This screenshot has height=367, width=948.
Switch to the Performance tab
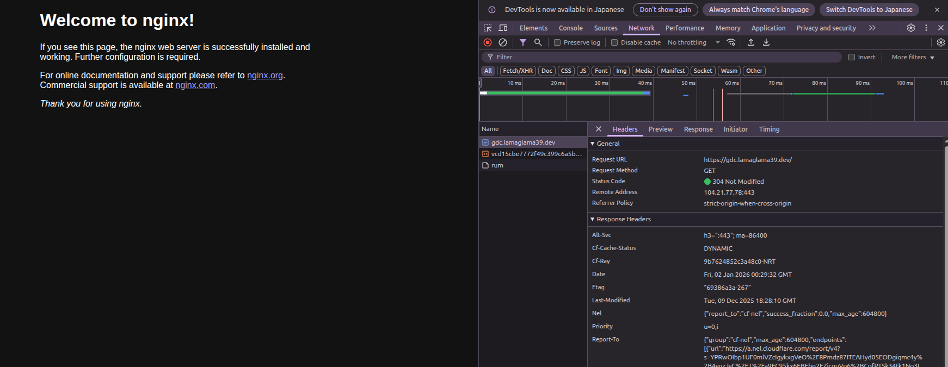click(x=685, y=28)
